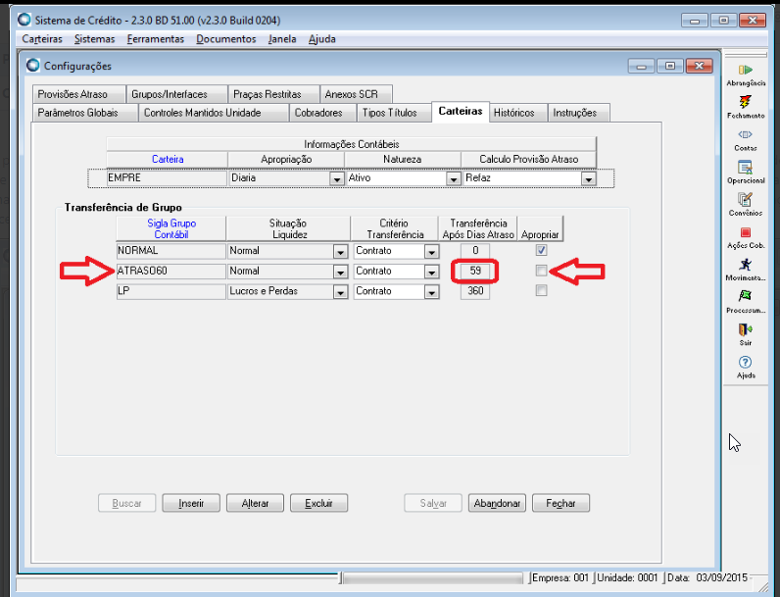Check Apropriar for the ATRASO60 row
The image size is (780, 597).
[541, 271]
